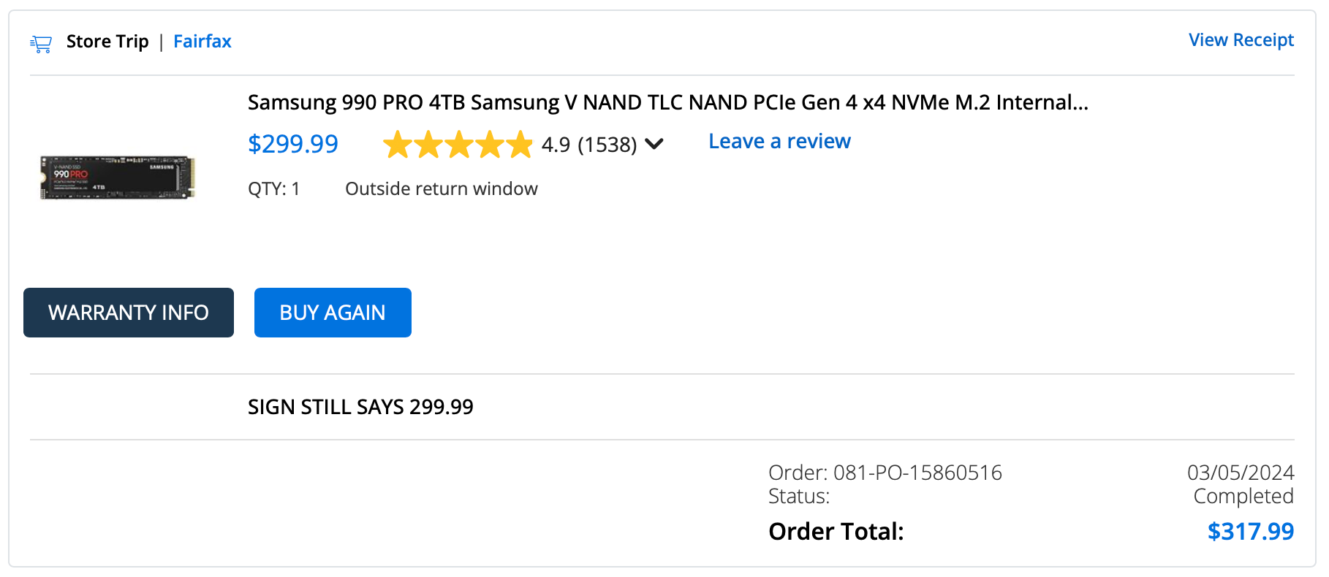Click the $317.99 order total amount
This screenshot has width=1329, height=577.
point(1250,532)
